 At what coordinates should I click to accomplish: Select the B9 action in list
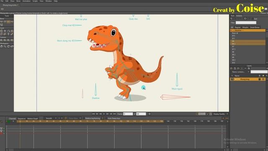click(x=248, y=57)
